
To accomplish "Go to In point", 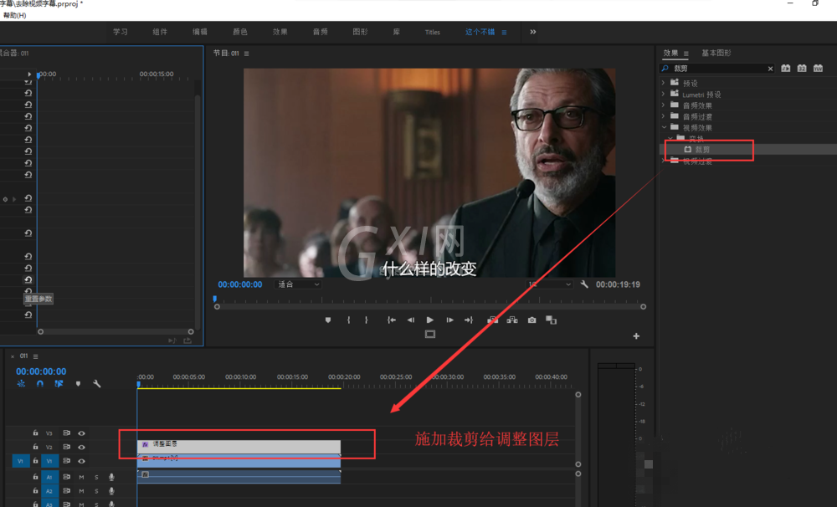I will point(391,320).
